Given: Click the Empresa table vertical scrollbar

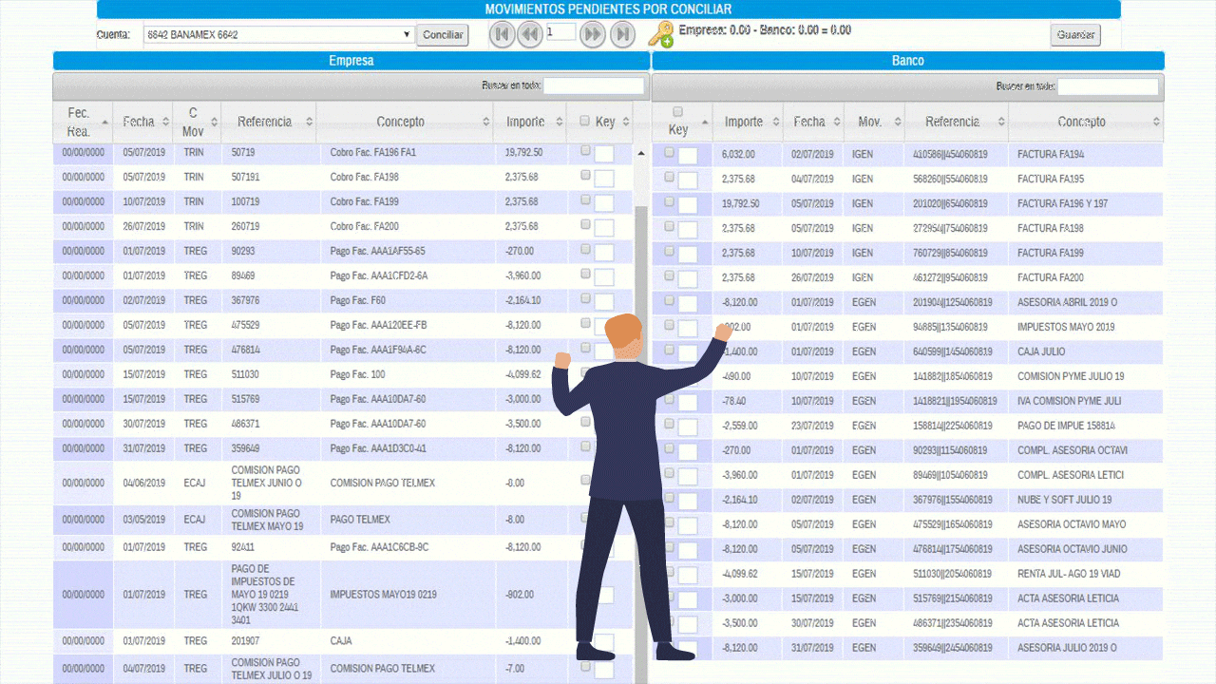Looking at the screenshot, I should (640, 380).
